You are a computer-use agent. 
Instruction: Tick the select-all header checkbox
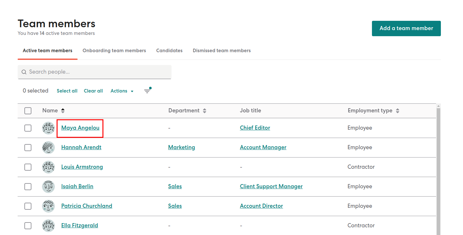[28, 111]
